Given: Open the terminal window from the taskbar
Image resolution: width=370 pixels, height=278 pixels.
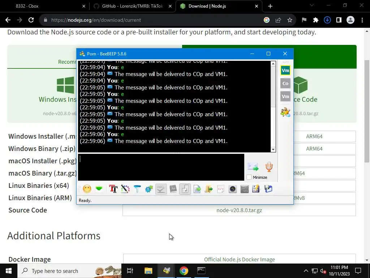Looking at the screenshot, I should coord(201,271).
